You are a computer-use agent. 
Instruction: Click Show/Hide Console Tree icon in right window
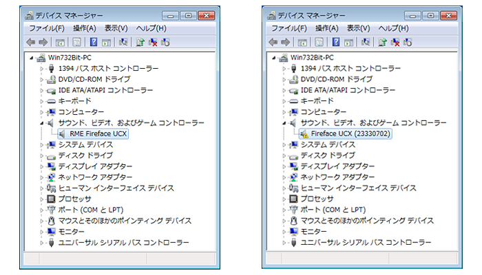coord(302,42)
